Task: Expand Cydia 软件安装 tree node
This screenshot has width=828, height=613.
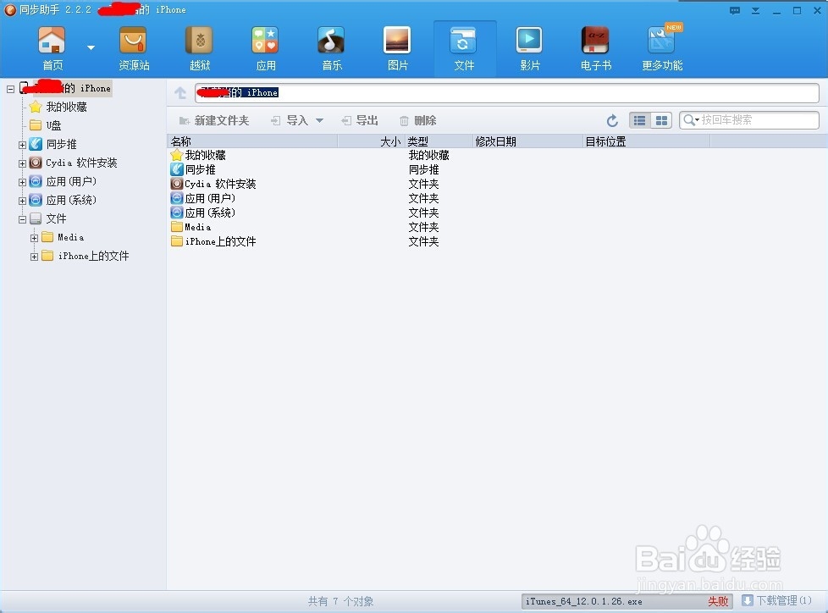Action: pos(22,163)
